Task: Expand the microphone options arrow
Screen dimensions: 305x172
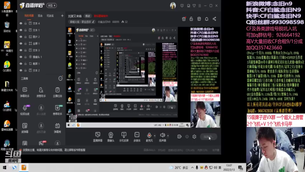Action: tap(155, 136)
